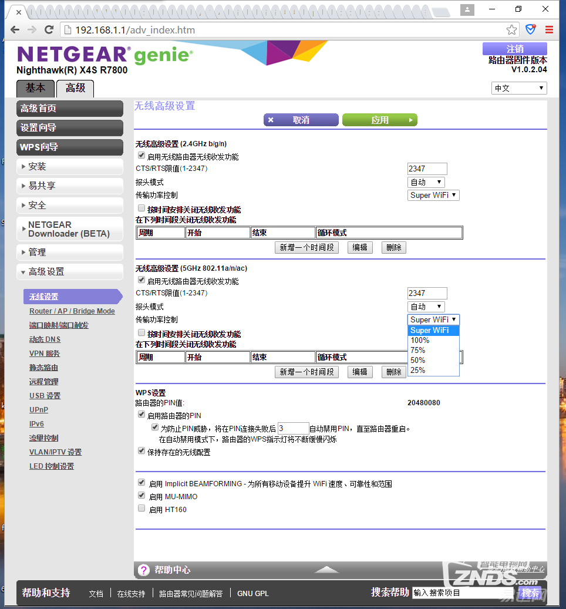Uncheck Implicit BEAMFORMING option
This screenshot has height=609, width=566.
point(141,483)
